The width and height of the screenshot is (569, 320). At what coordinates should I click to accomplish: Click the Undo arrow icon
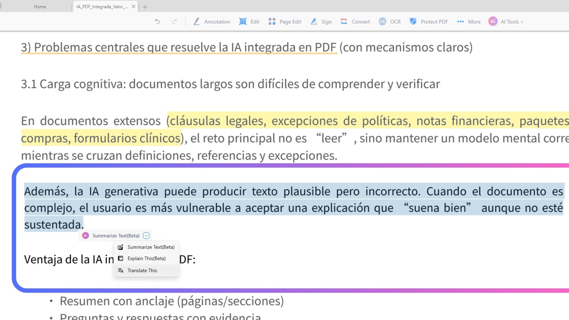pyautogui.click(x=158, y=22)
